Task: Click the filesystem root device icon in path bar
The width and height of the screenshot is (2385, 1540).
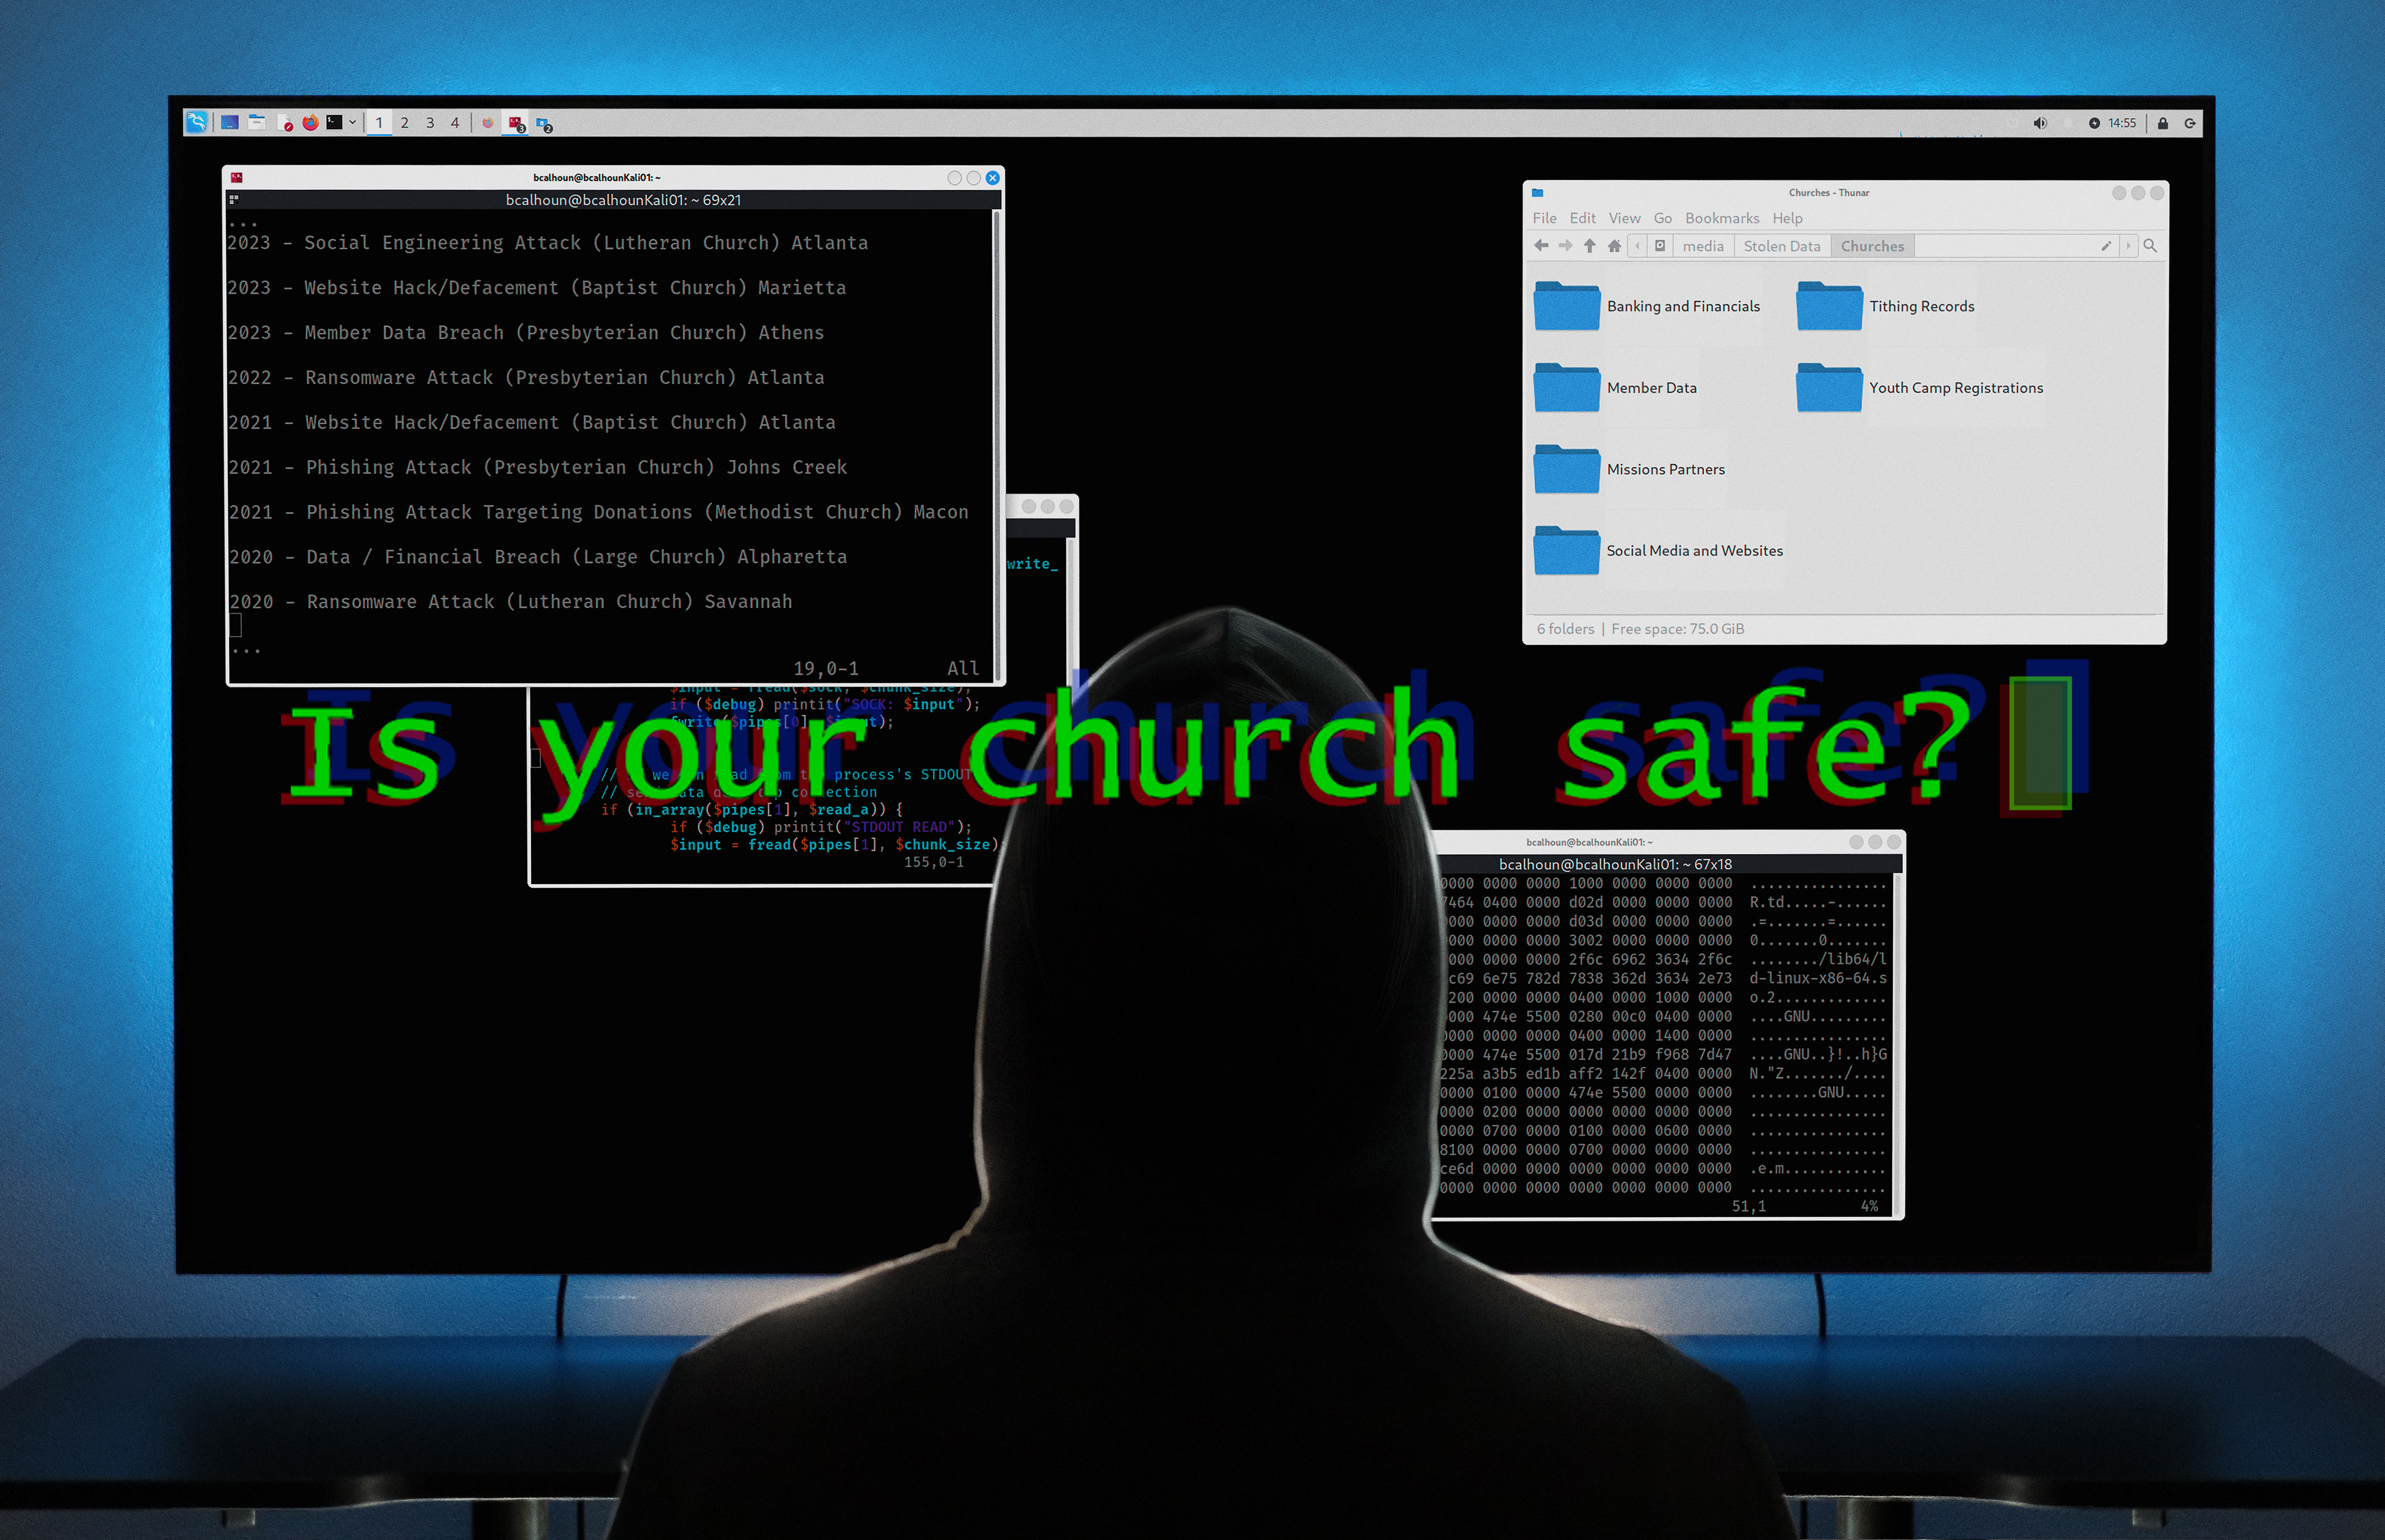Action: point(1660,246)
